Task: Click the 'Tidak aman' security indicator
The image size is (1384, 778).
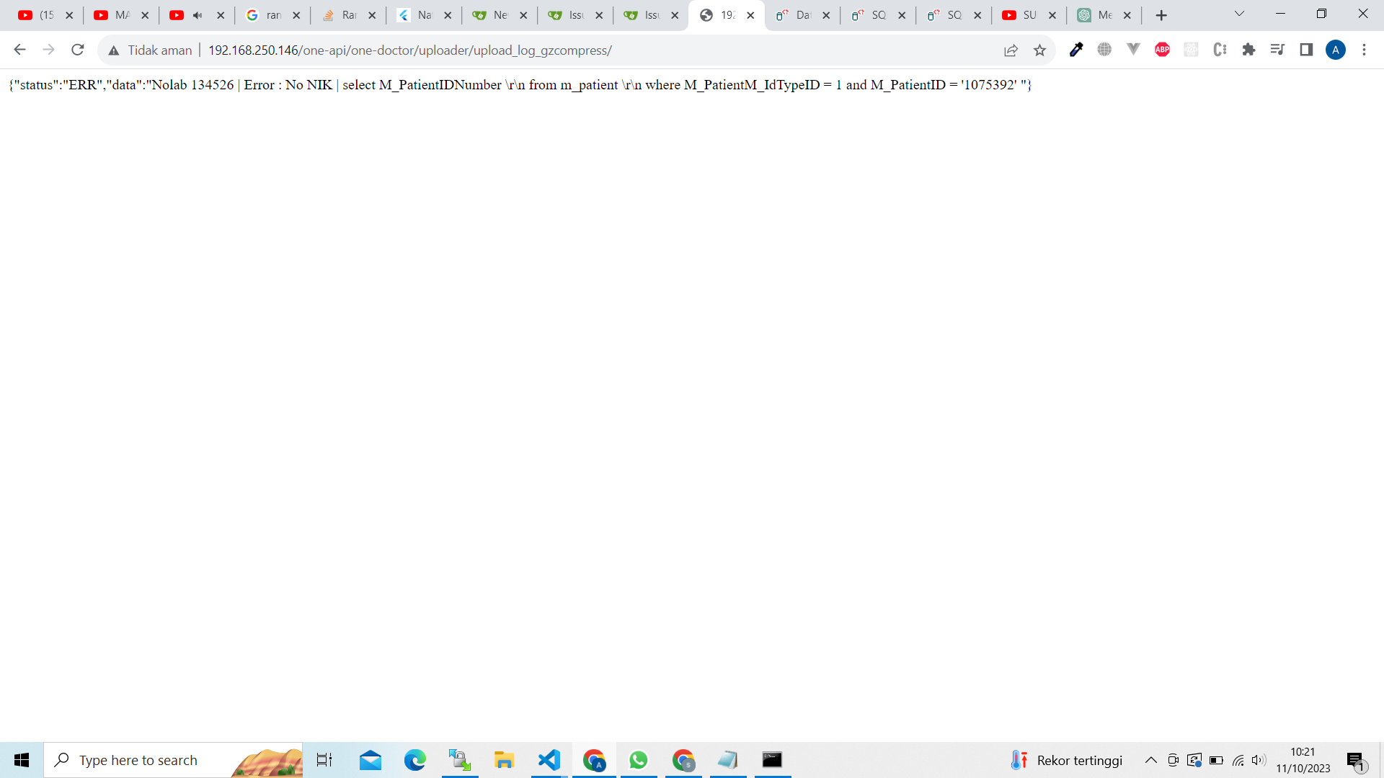Action: tap(150, 50)
